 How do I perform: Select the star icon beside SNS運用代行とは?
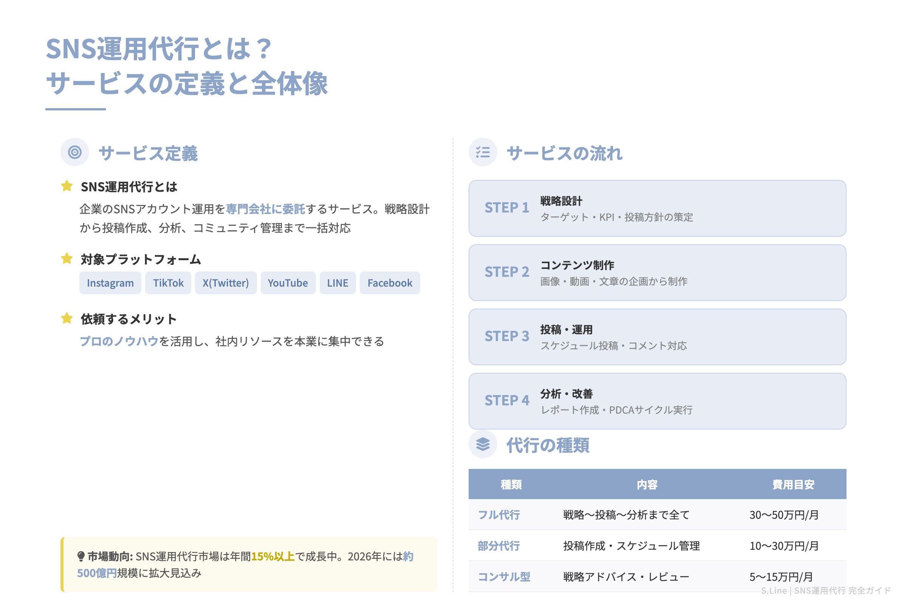pyautogui.click(x=67, y=186)
